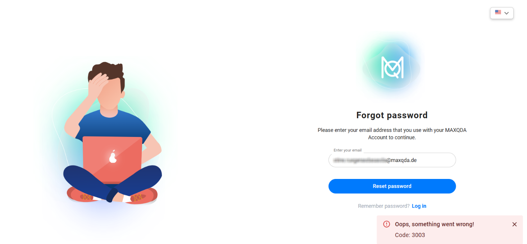This screenshot has height=244, width=527.
Task: Click the 'Enter your email' field label
Action: tap(347, 150)
